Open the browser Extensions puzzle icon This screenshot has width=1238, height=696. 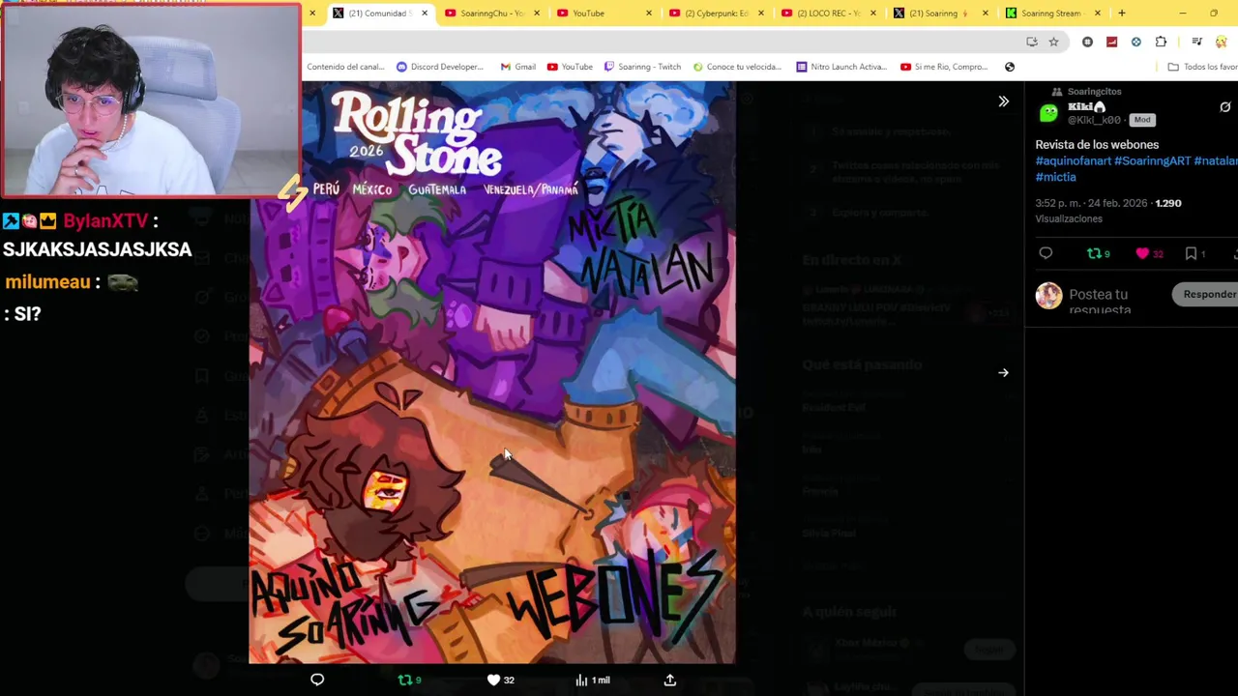pyautogui.click(x=1161, y=42)
